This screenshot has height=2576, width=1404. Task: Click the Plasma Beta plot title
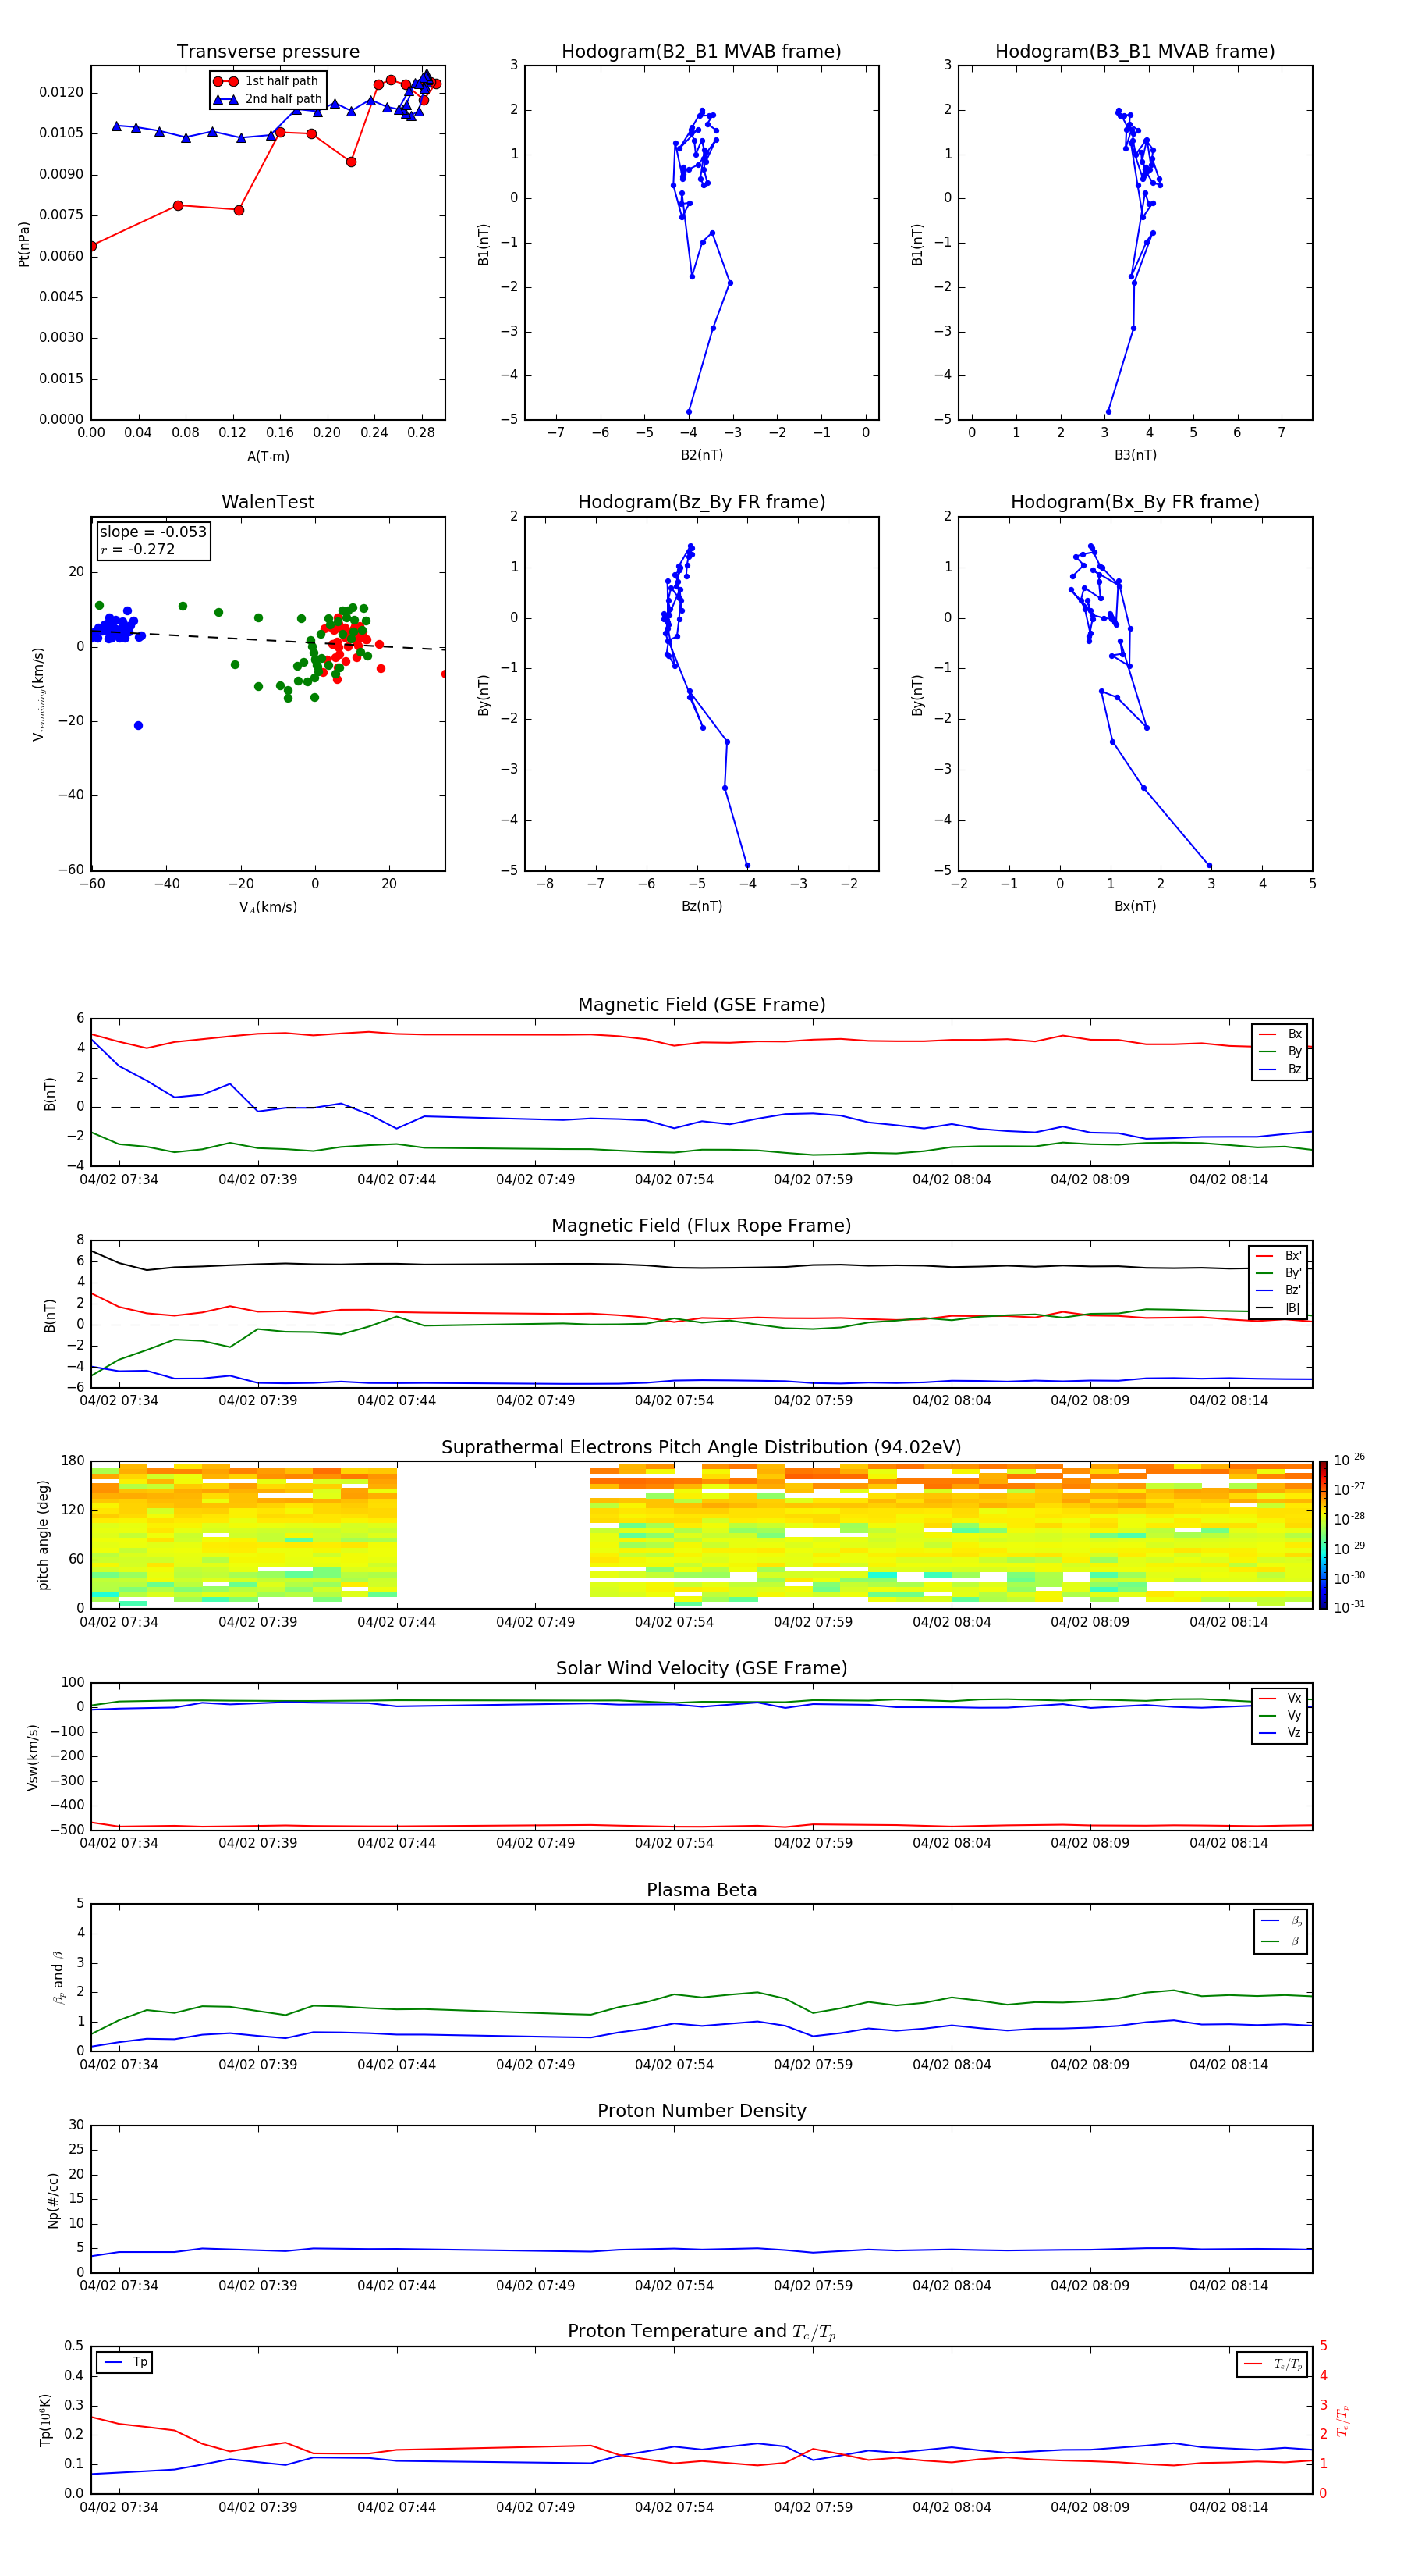click(701, 1890)
